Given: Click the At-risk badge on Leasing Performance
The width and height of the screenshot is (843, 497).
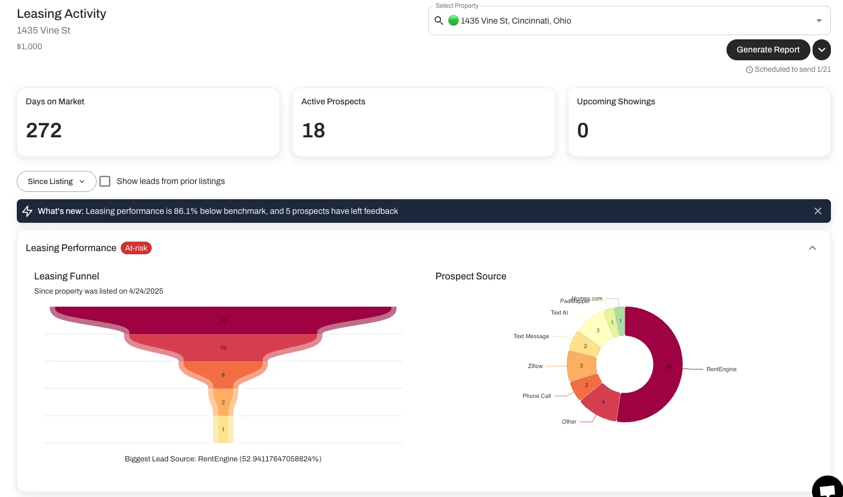Looking at the screenshot, I should tap(136, 247).
